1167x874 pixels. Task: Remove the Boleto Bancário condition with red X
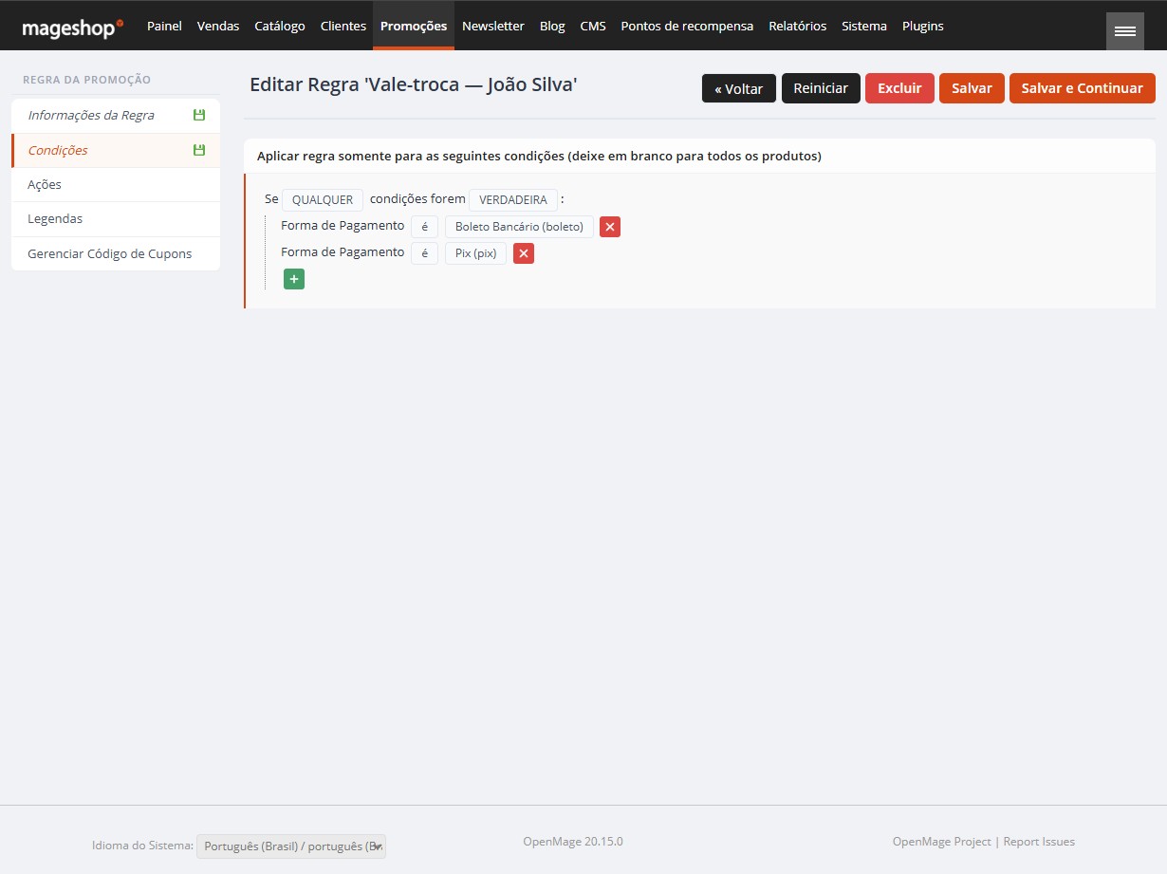609,226
